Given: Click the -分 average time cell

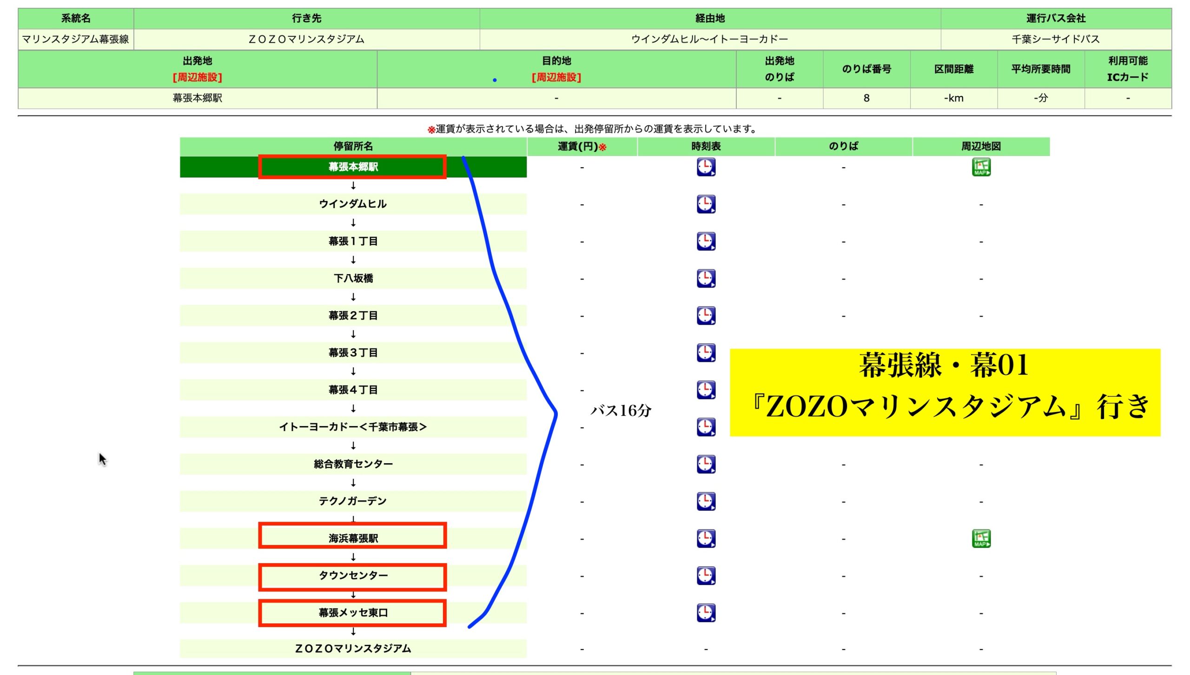Looking at the screenshot, I should 1041,98.
